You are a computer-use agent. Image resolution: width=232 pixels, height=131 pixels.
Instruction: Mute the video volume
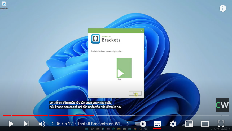click(42, 124)
